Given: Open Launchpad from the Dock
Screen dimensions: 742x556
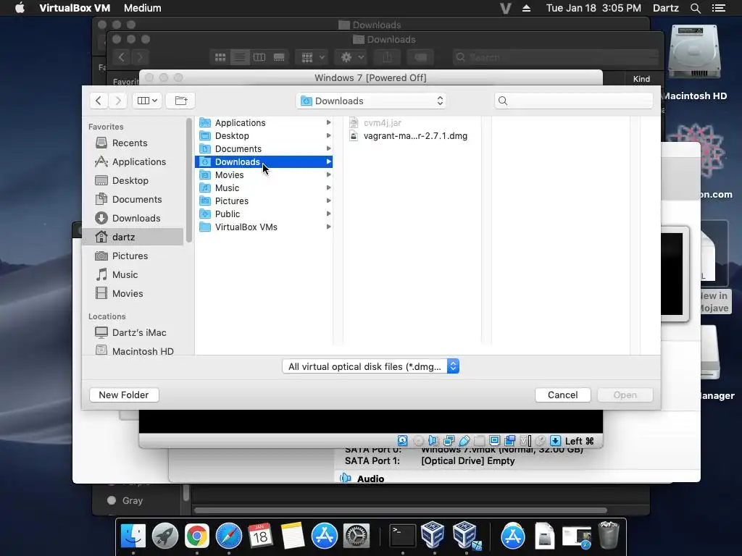Looking at the screenshot, I should pyautogui.click(x=164, y=536).
